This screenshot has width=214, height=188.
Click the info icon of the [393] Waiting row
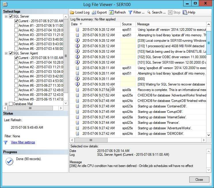point(77,84)
